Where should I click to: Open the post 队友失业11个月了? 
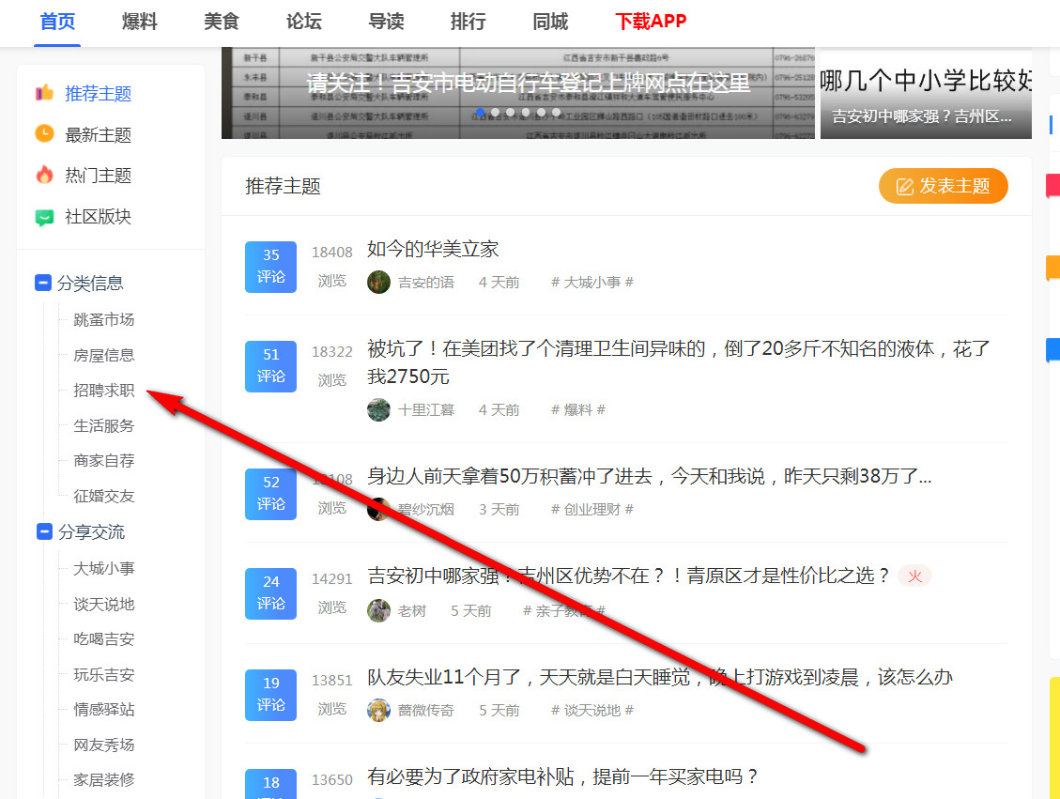660,677
